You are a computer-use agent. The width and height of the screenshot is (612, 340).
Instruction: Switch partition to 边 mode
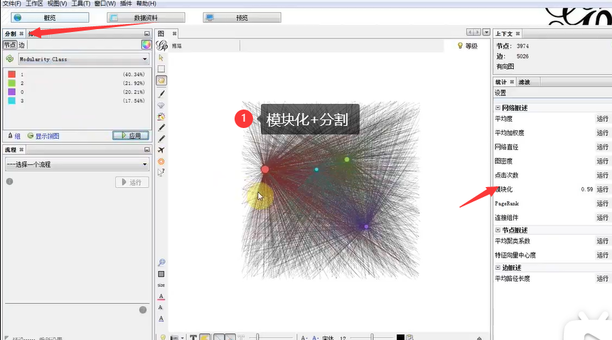pyautogui.click(x=21, y=45)
